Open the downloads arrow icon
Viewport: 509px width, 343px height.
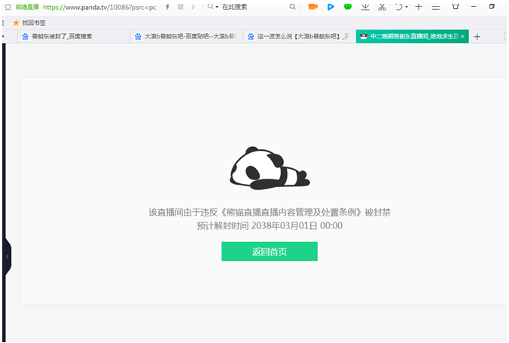coord(365,7)
